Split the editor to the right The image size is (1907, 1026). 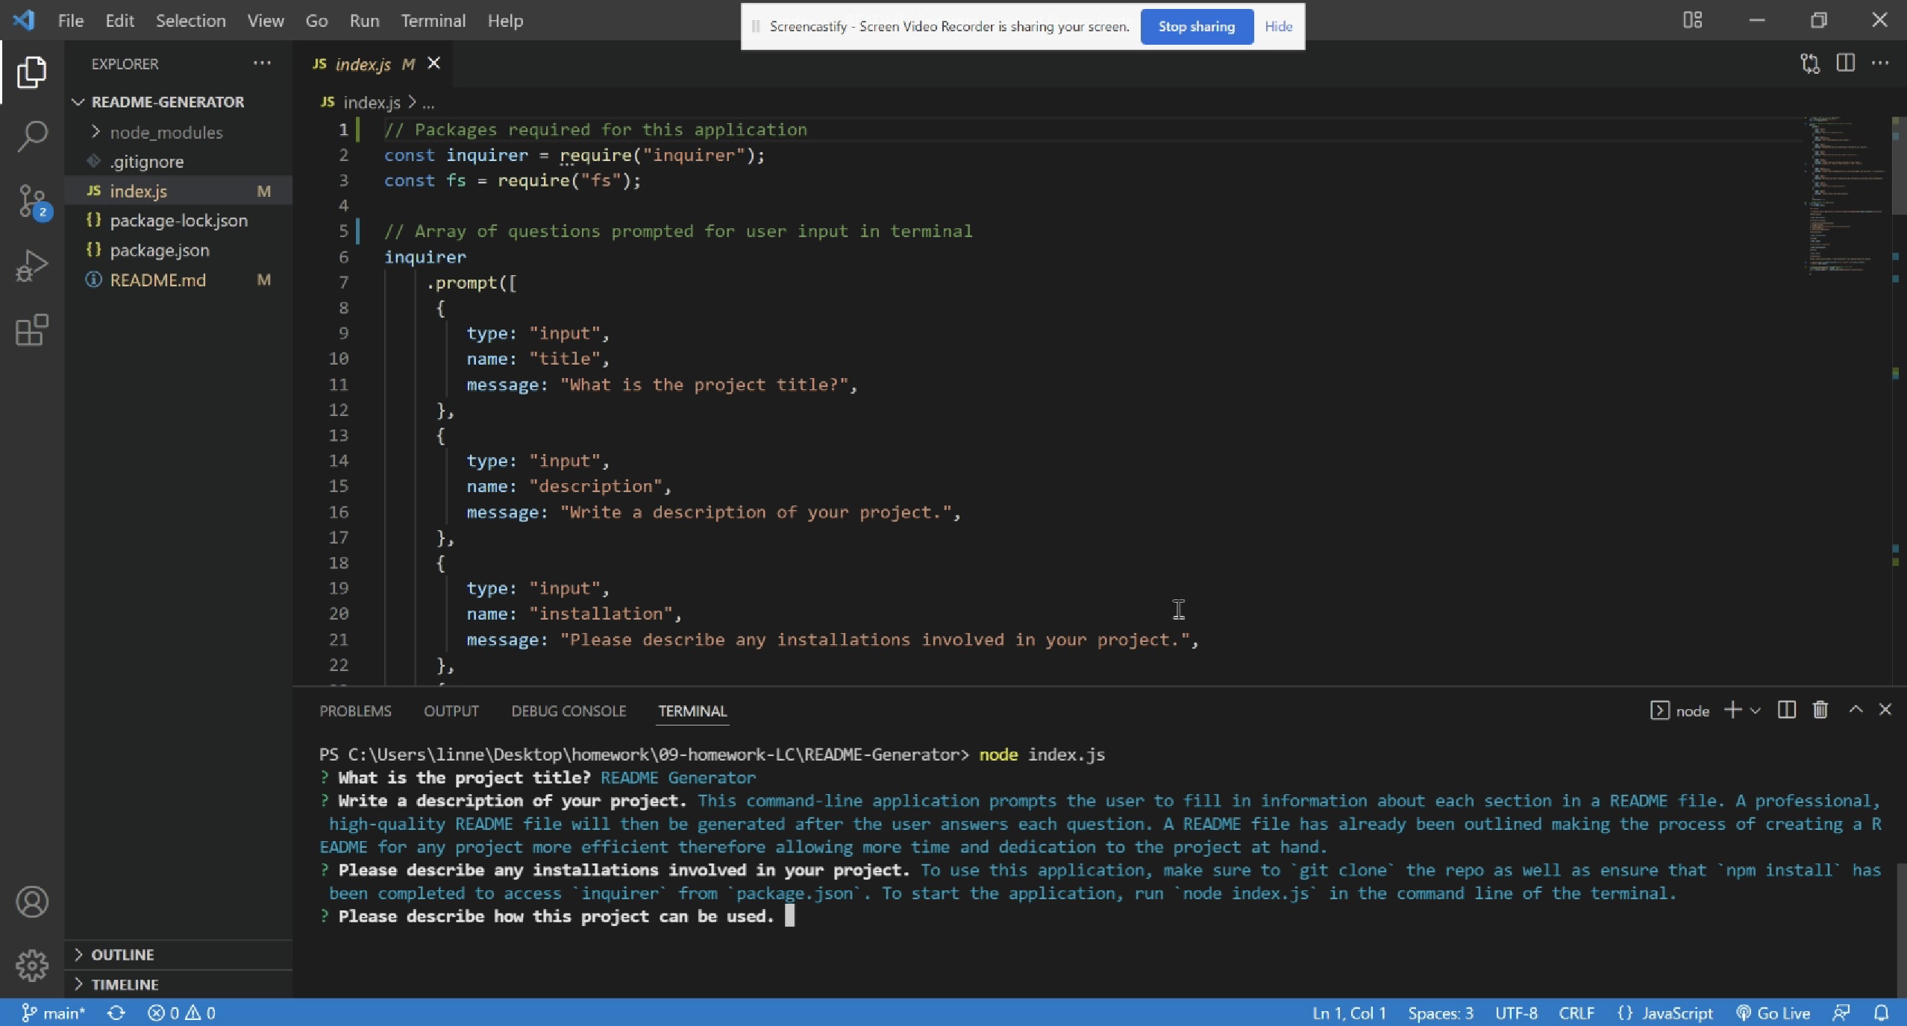(1845, 63)
